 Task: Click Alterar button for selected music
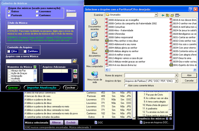pyautogui.click(x=56, y=122)
